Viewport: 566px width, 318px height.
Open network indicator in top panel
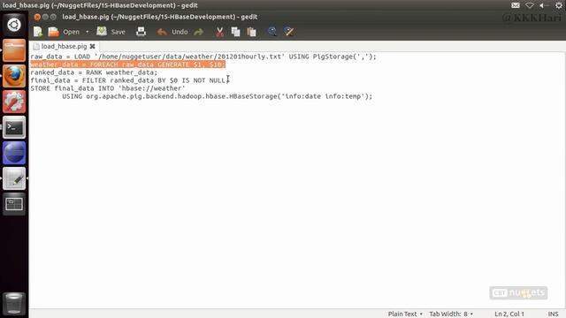pos(529,5)
